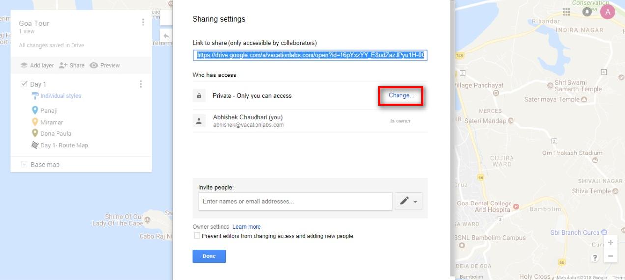The image size is (625, 280).
Task: Click the Change access link
Action: pyautogui.click(x=401, y=96)
